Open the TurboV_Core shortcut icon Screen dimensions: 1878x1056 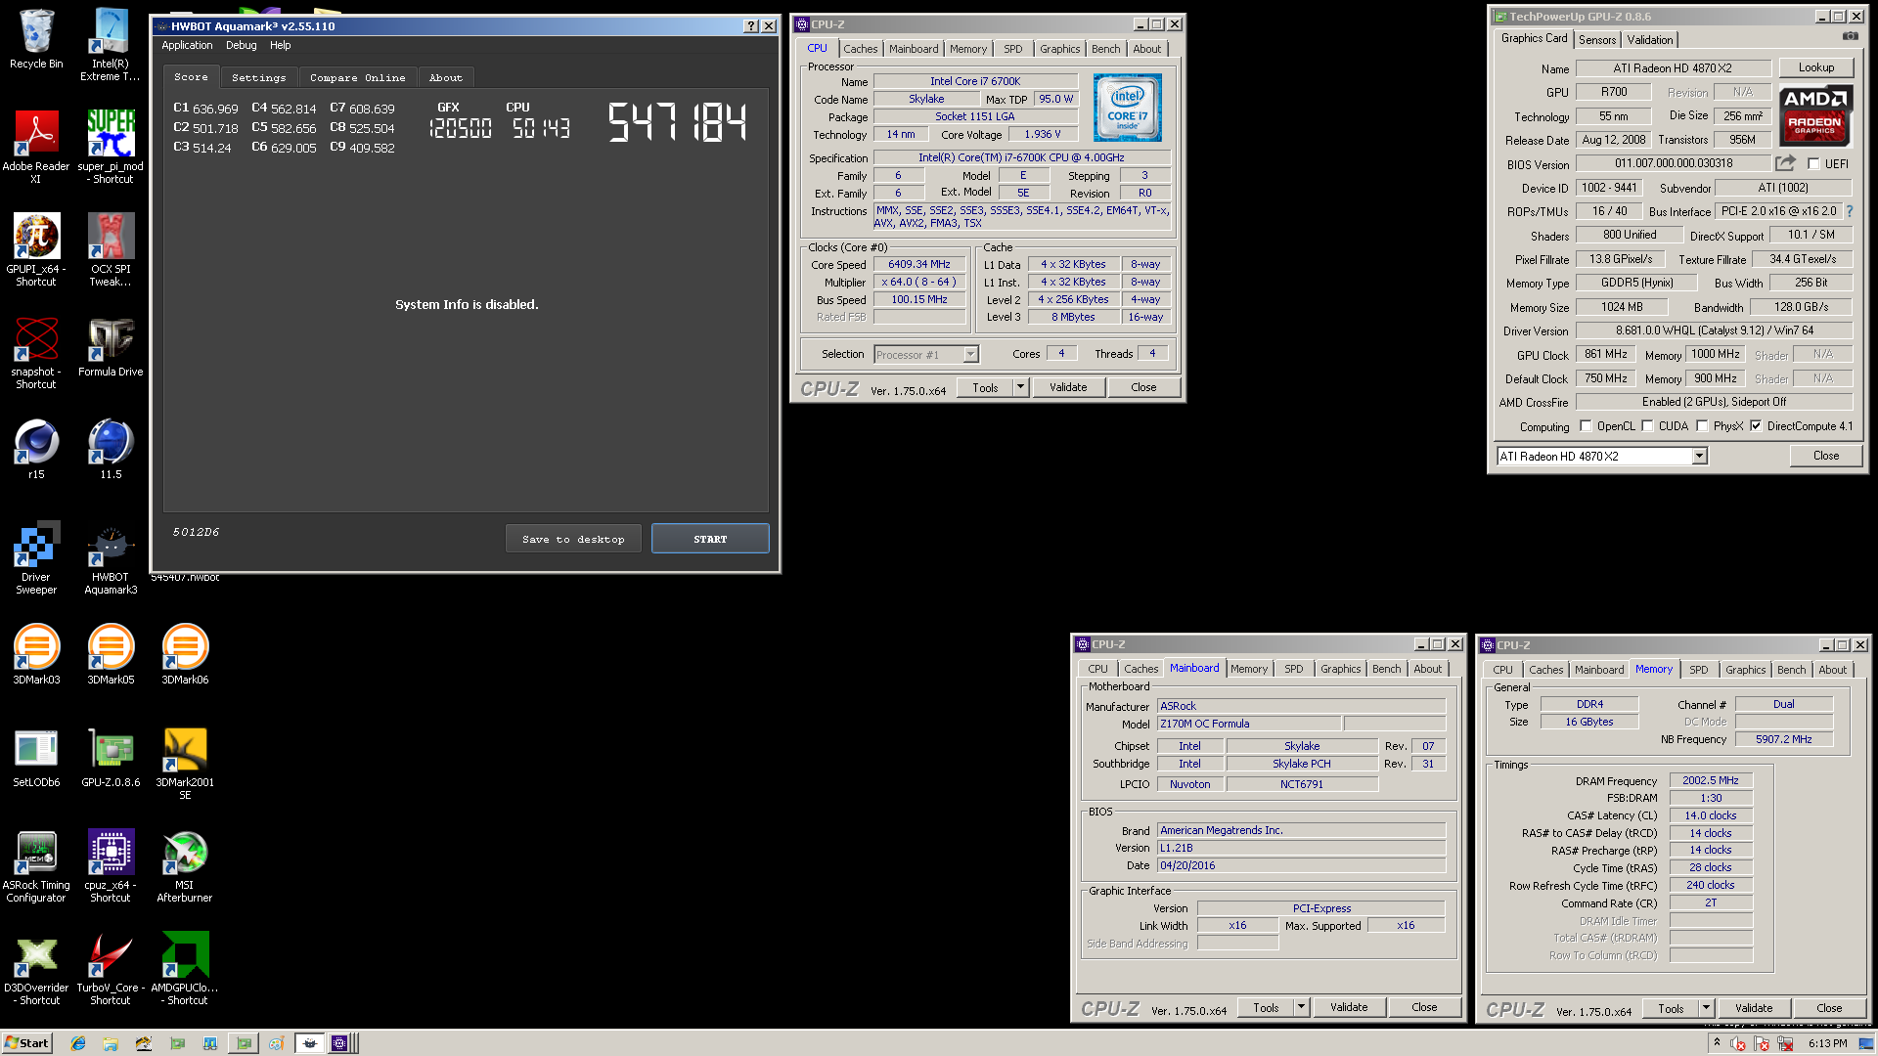pyautogui.click(x=111, y=968)
